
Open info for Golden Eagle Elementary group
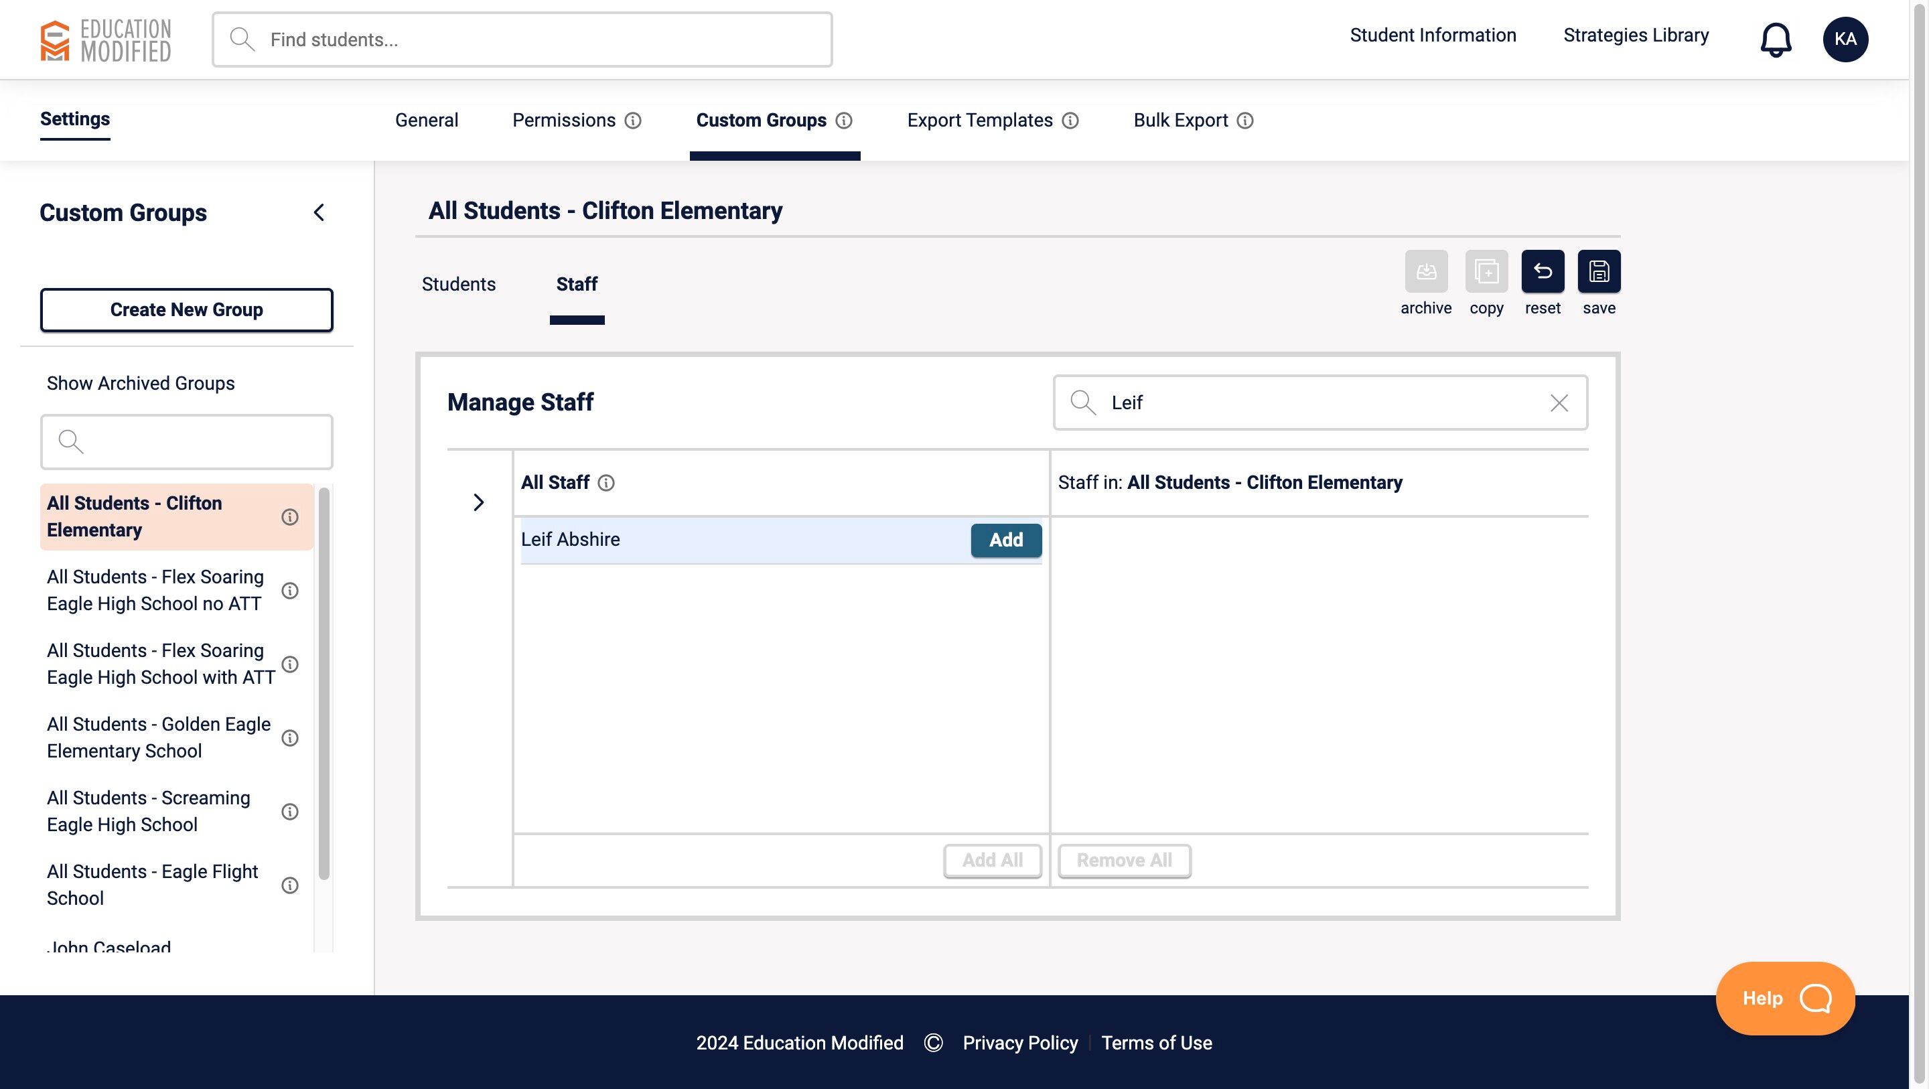point(290,738)
